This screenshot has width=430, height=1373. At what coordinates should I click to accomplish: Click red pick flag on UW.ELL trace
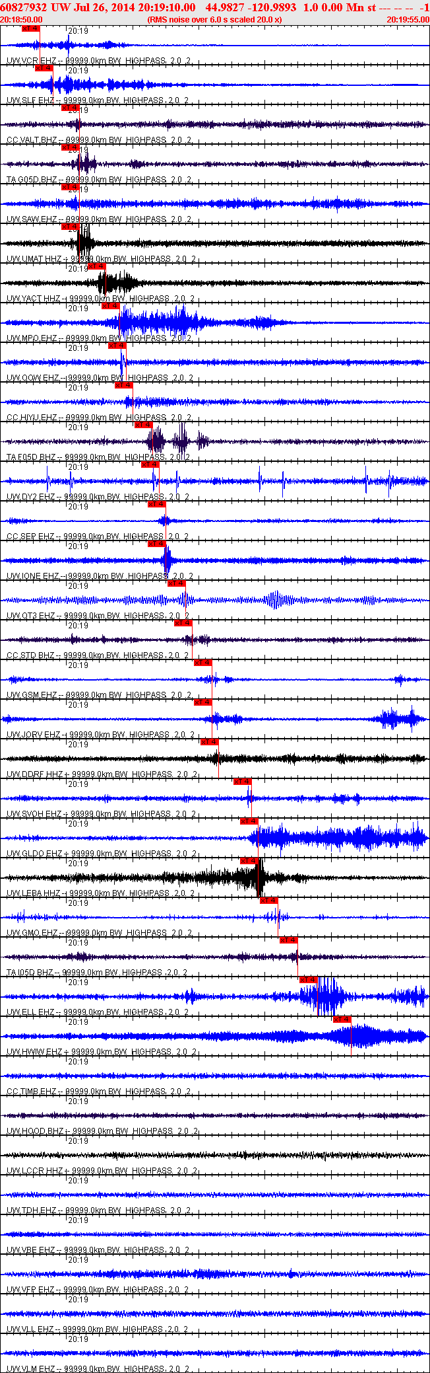(308, 980)
